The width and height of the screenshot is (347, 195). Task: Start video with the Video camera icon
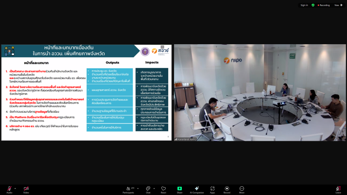26,188
